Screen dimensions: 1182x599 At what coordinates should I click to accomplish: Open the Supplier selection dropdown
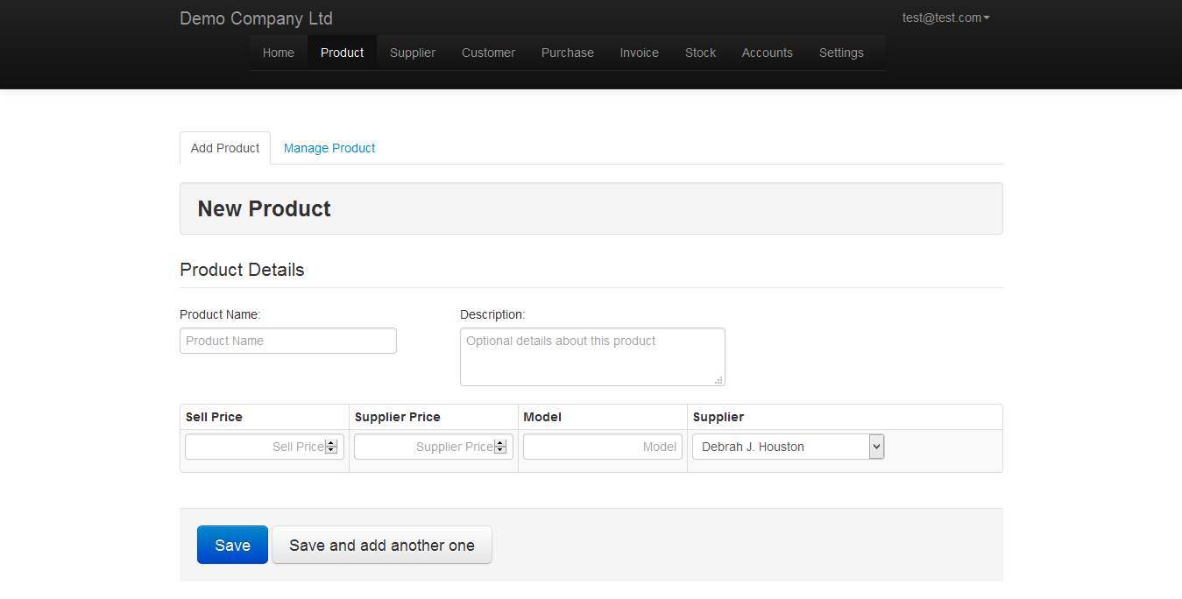pos(875,447)
